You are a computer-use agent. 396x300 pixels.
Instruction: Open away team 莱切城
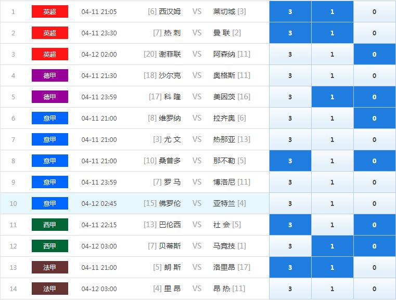(224, 11)
